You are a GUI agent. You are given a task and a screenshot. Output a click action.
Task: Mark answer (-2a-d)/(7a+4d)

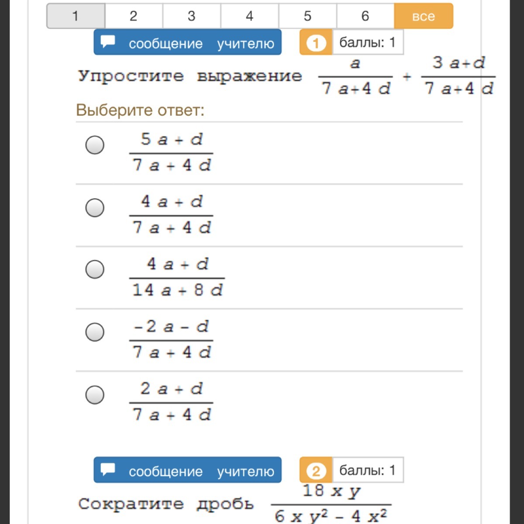point(95,332)
